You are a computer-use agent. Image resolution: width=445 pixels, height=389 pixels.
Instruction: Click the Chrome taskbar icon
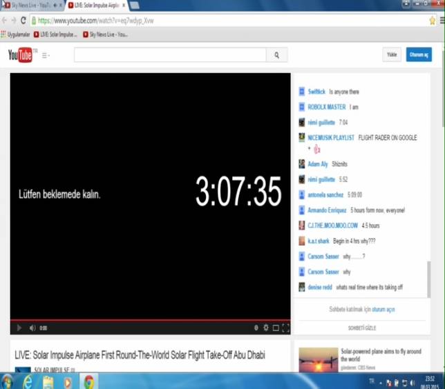[89, 381]
